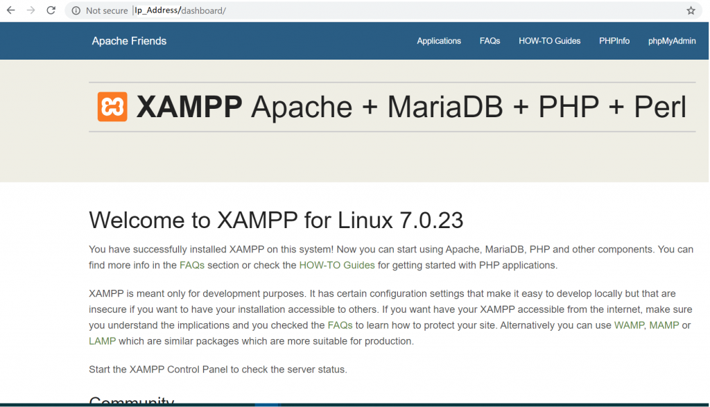Click the browser forward arrow

pos(31,10)
